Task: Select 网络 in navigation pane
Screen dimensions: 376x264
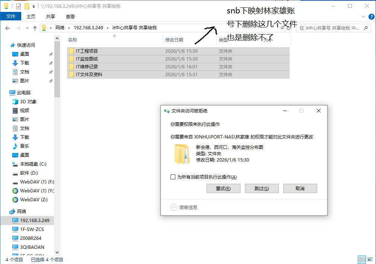Action: (x=21, y=211)
